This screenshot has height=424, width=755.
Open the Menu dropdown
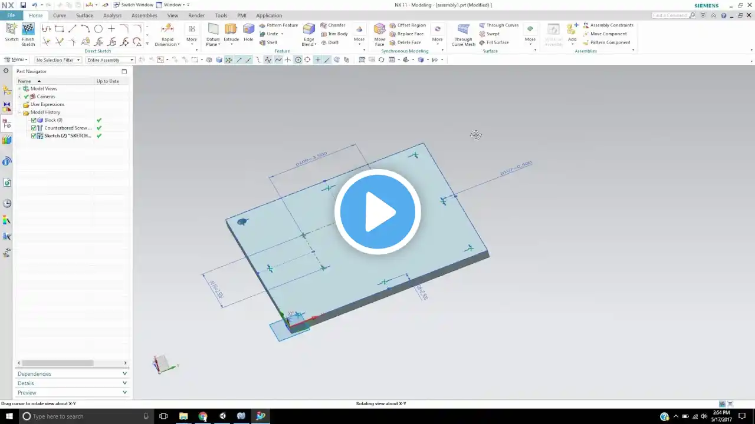(x=16, y=59)
